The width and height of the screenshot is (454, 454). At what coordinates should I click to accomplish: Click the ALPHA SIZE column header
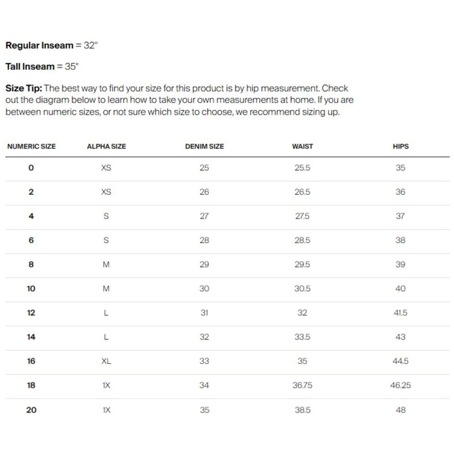[106, 146]
